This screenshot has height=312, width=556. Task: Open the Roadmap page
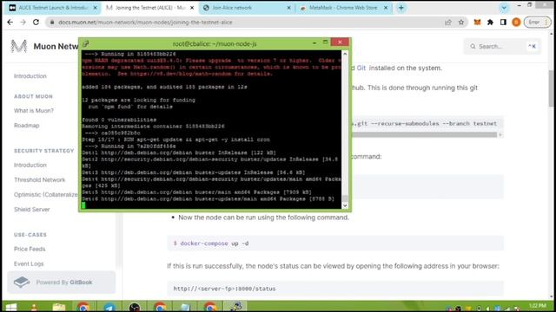[x=27, y=126]
